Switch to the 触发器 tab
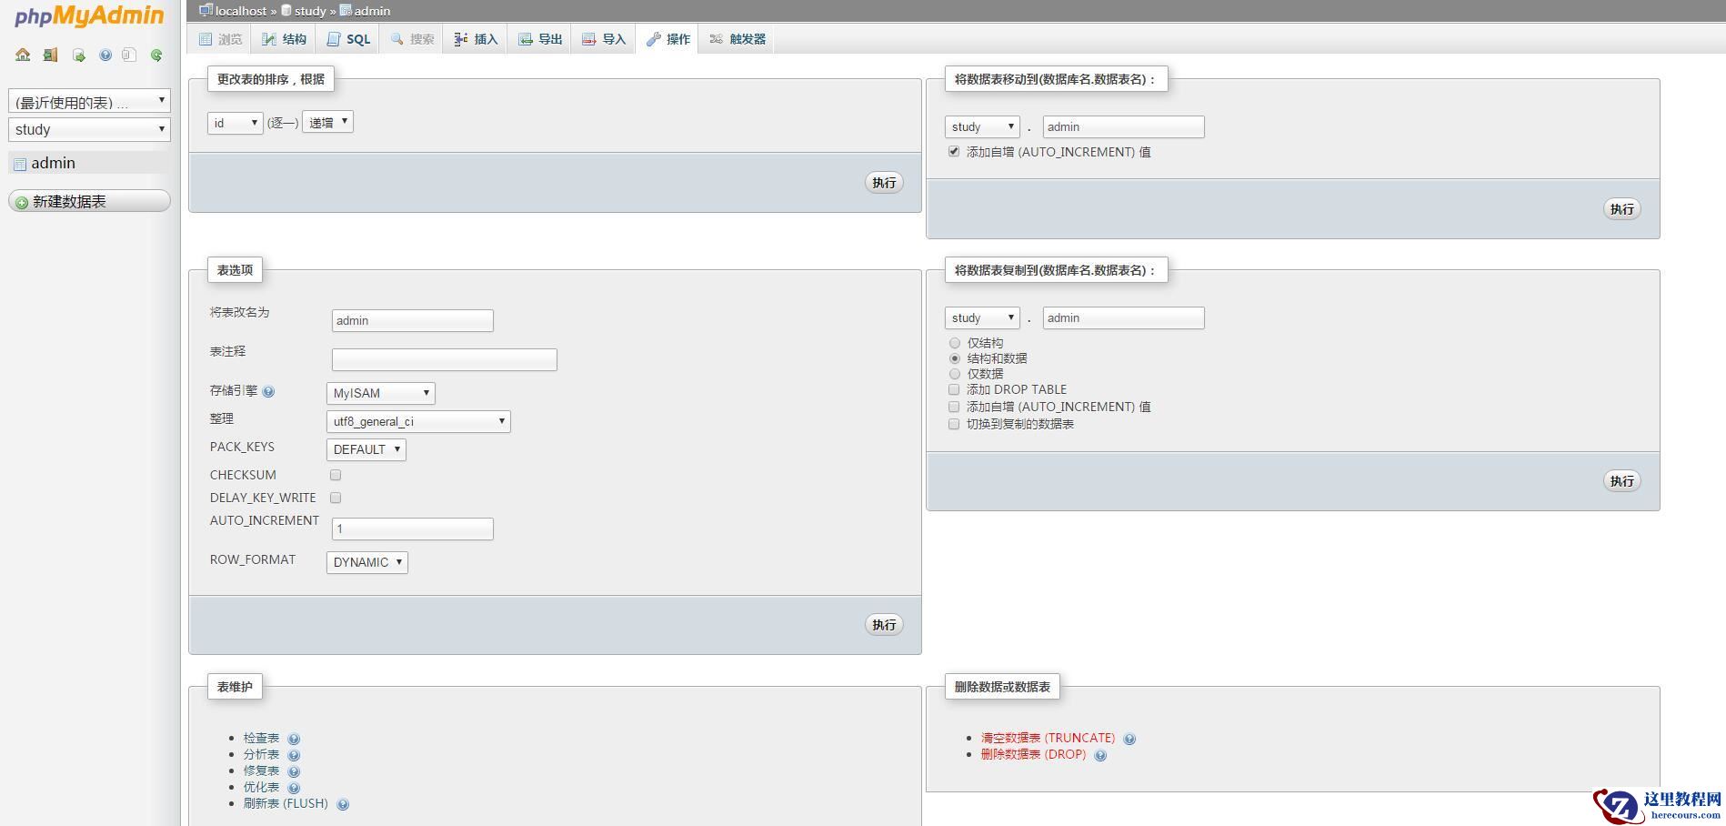 [738, 39]
